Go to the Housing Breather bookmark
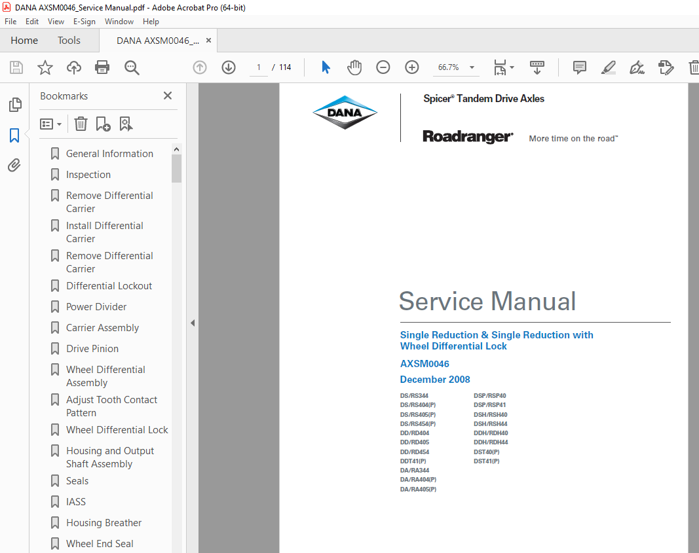Screen dimensions: 699x553 click(104, 523)
